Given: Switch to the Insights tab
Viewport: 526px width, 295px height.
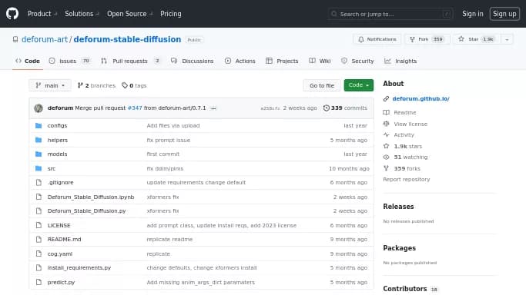Looking at the screenshot, I should pyautogui.click(x=400, y=61).
